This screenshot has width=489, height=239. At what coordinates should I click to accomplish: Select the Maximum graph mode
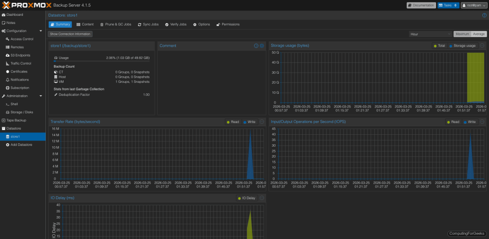462,34
